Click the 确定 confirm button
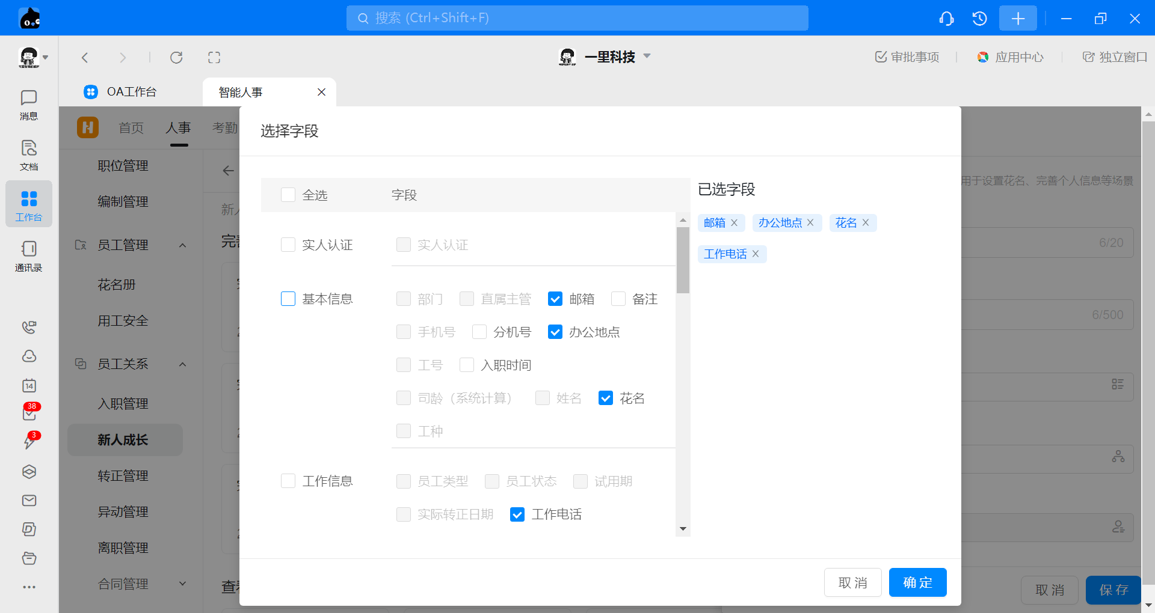This screenshot has width=1155, height=613. coord(917,582)
